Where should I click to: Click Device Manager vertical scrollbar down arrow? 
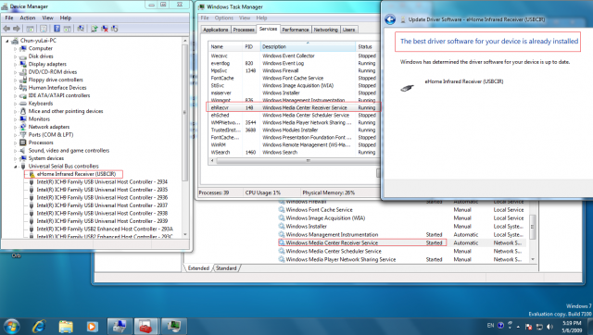pos(185,234)
